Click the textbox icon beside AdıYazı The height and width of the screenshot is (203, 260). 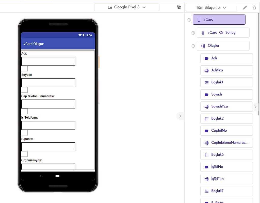[x=207, y=70]
